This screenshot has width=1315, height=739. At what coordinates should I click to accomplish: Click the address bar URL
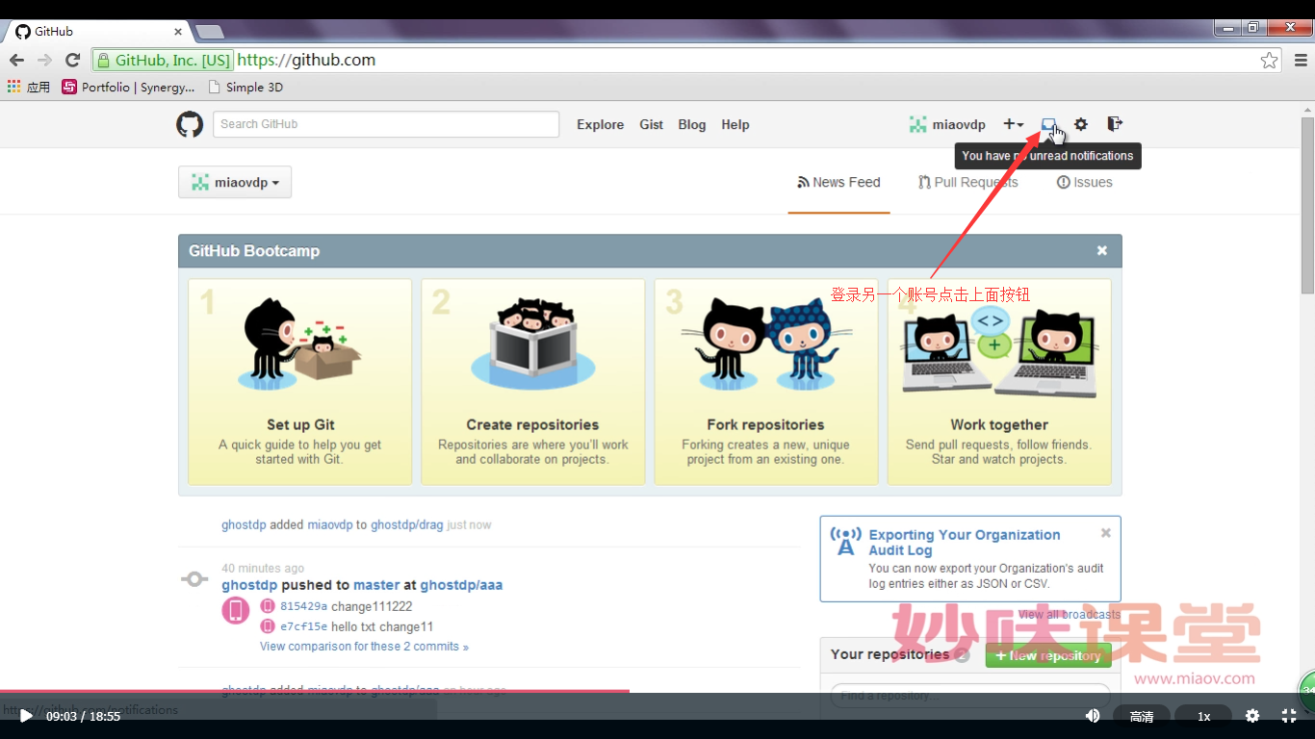pyautogui.click(x=306, y=60)
